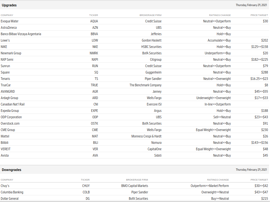Click Argus brokerage firm
This screenshot has height=202, width=270.
pos(158,111)
